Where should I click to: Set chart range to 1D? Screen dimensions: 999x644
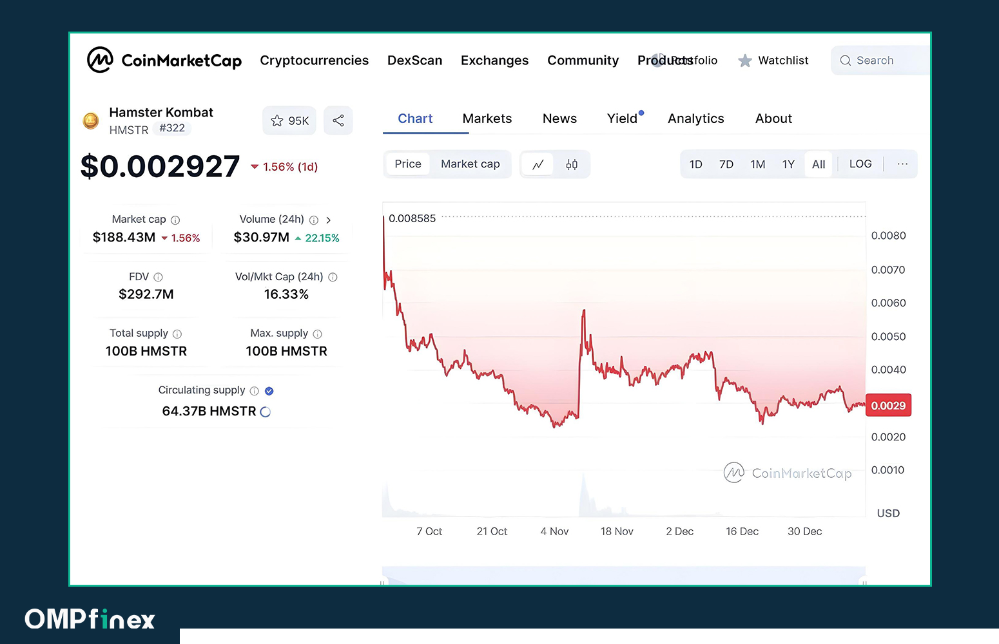(696, 164)
